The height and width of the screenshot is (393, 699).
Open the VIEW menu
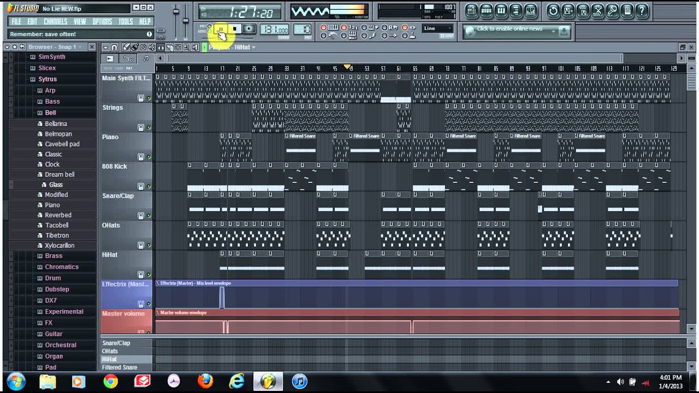point(80,22)
